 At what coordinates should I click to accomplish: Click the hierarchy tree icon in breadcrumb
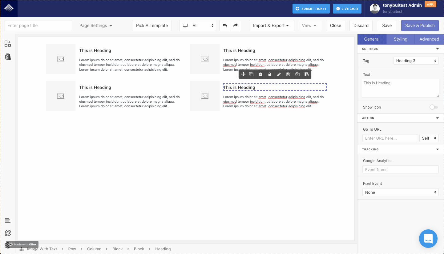pyautogui.click(x=22, y=249)
